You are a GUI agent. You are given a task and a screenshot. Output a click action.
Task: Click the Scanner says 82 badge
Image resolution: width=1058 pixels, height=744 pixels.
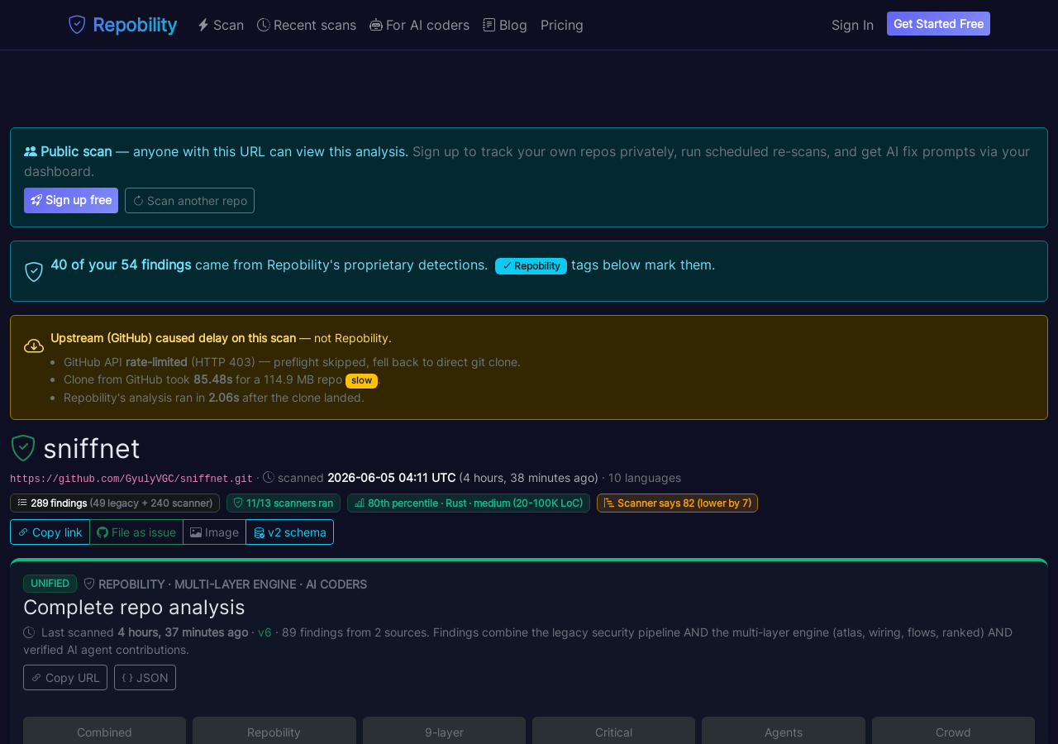click(677, 503)
